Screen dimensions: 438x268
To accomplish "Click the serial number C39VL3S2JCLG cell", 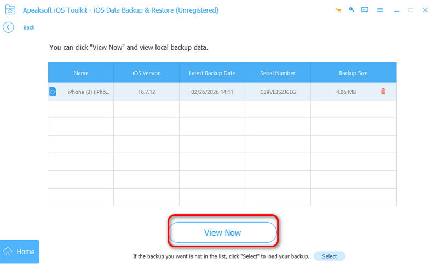I will pos(278,92).
